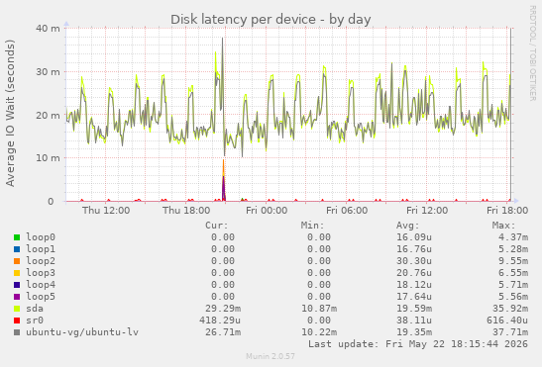Click the Cur: column header
The image size is (542, 367).
[217, 226]
